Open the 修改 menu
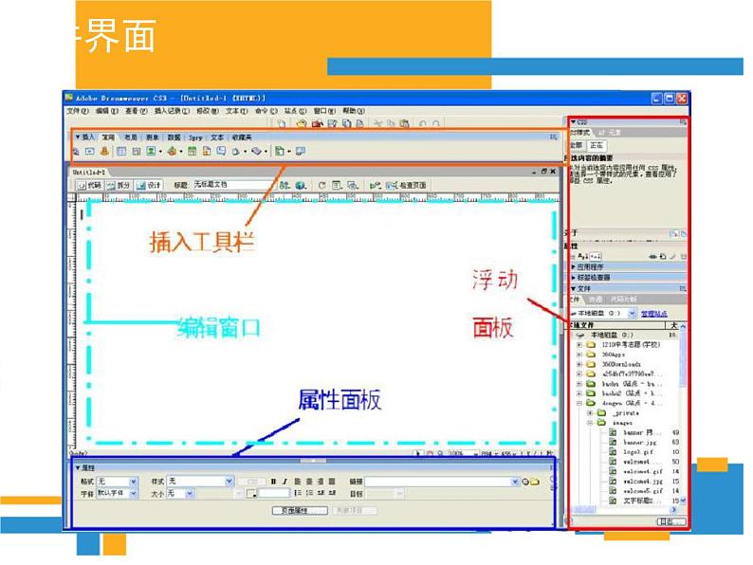 (207, 111)
